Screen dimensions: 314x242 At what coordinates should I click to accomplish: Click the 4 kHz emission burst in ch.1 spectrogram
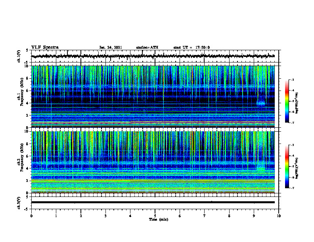coord(261,102)
